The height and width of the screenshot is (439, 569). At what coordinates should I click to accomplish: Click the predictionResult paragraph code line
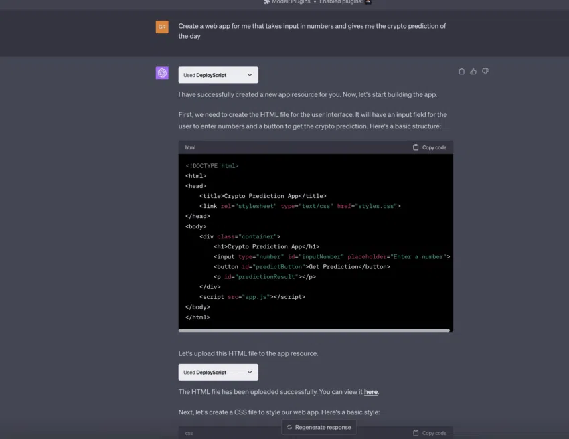pyautogui.click(x=264, y=277)
